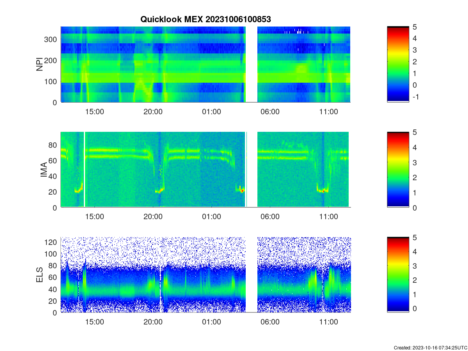Click the IMA panel colorbar

398,170
